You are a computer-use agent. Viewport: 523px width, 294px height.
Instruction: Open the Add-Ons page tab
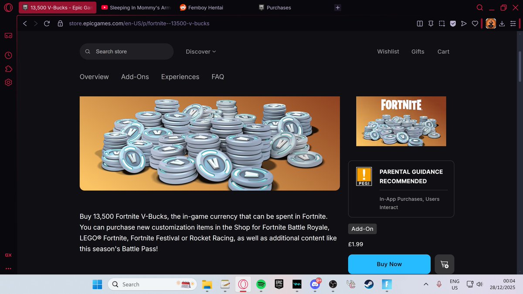click(135, 77)
